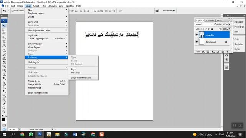Select the Brush tool

pyautogui.click(x=4, y=54)
